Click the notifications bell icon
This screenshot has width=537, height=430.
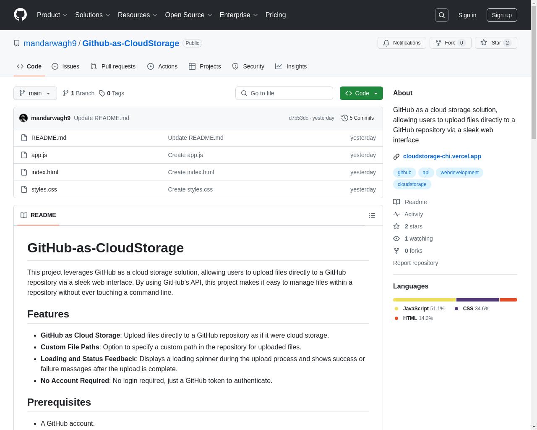(x=386, y=43)
